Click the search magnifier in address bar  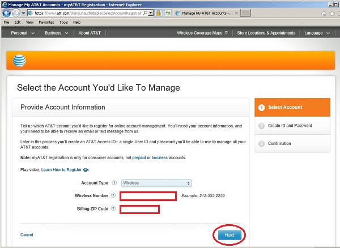tap(145, 13)
